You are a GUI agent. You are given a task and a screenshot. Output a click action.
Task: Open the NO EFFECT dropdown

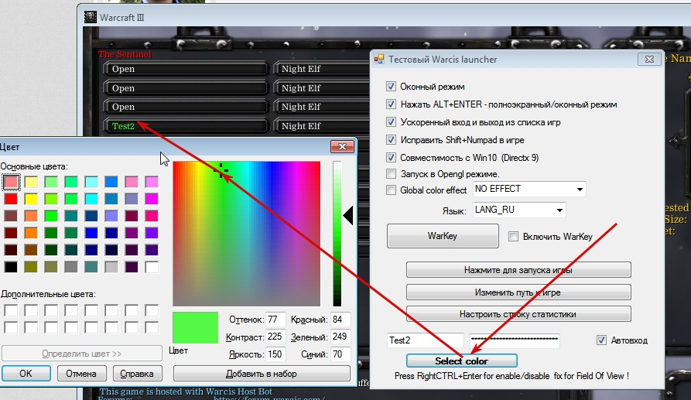tap(529, 189)
